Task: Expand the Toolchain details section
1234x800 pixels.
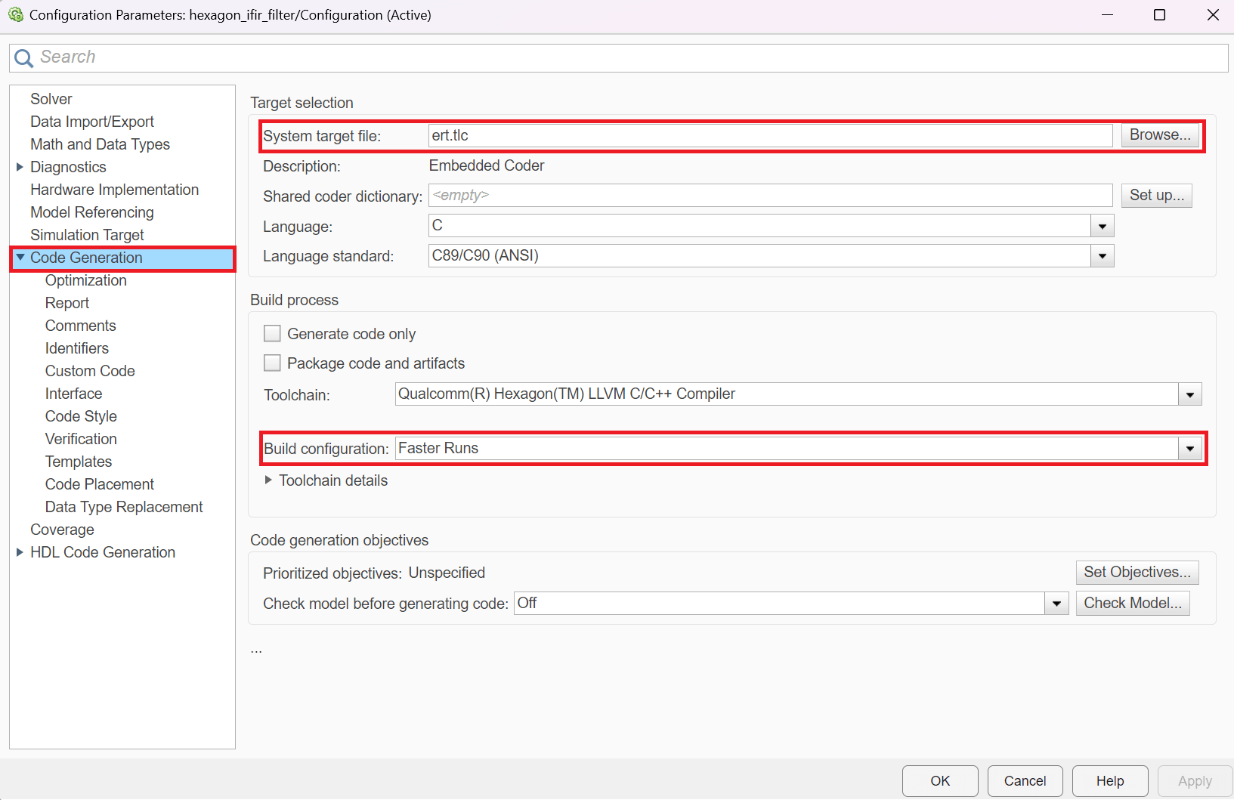Action: pyautogui.click(x=268, y=480)
